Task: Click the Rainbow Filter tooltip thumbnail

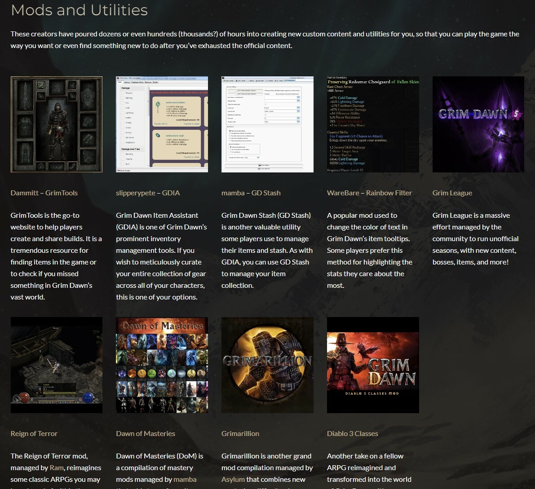Action: coord(372,124)
